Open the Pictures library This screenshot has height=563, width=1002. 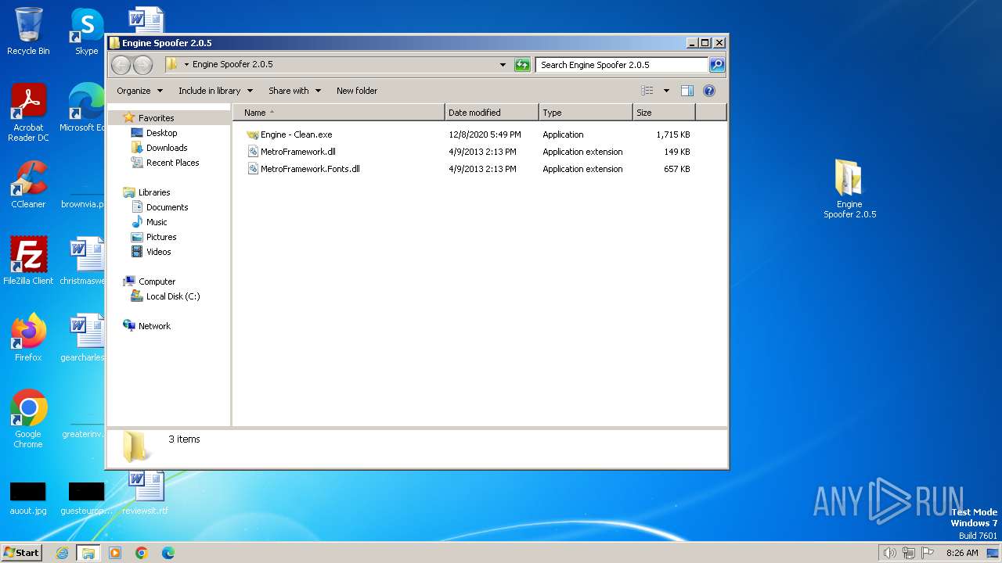[161, 237]
